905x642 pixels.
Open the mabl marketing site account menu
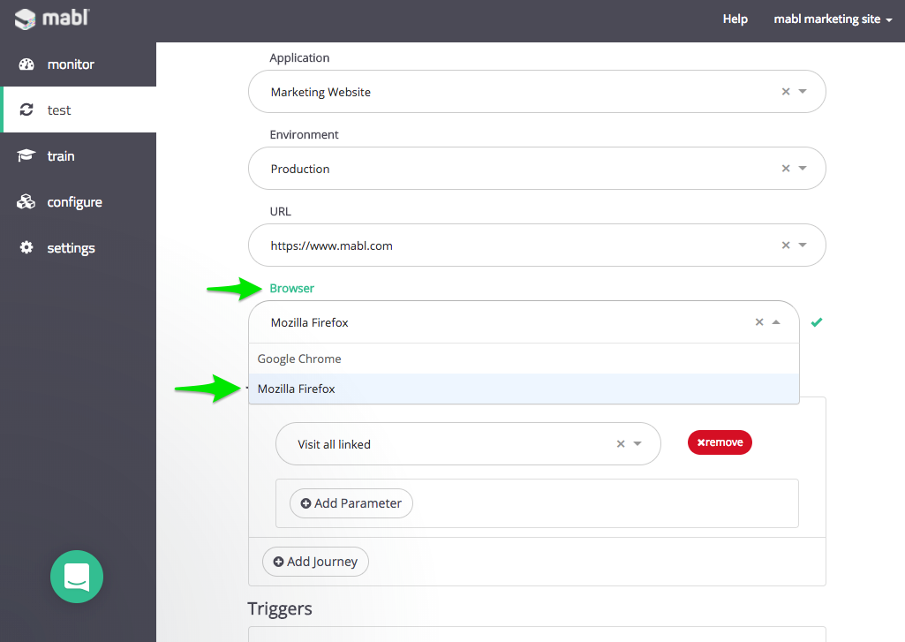click(x=833, y=19)
